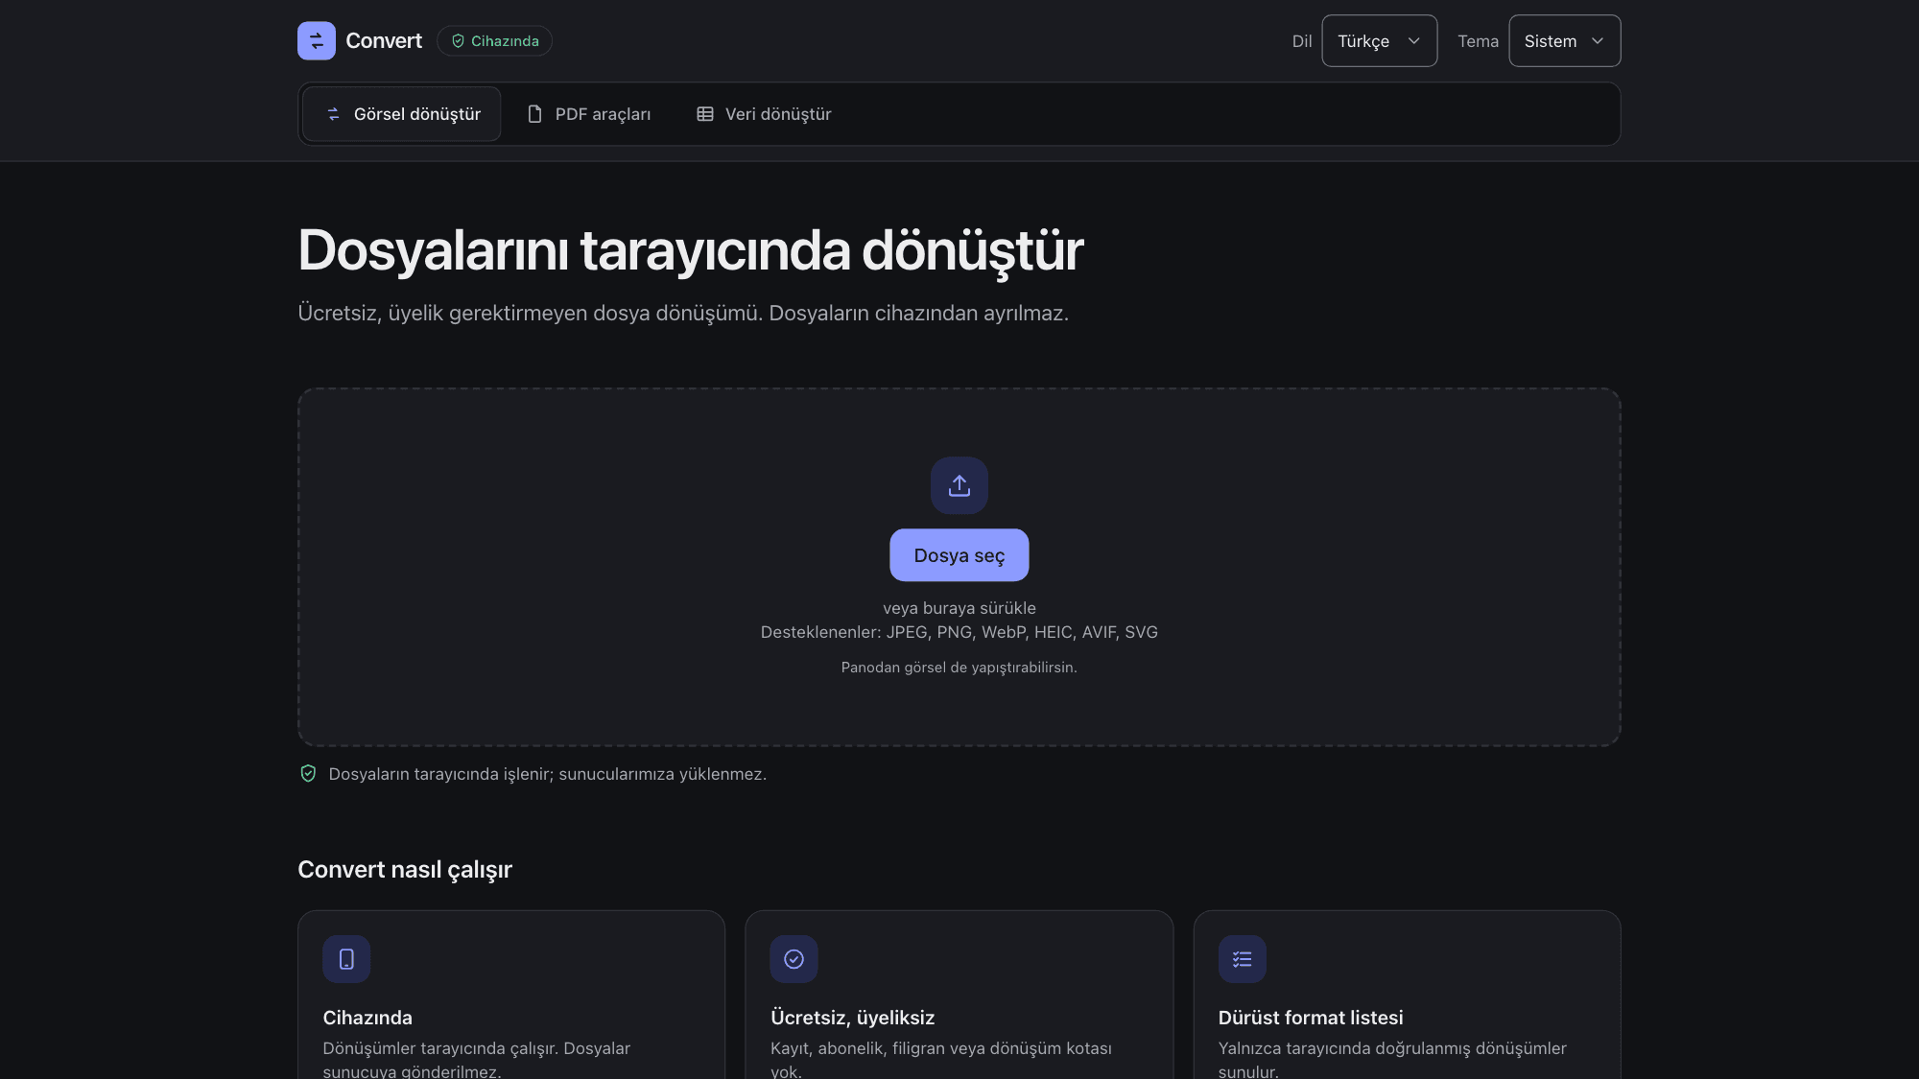The width and height of the screenshot is (1919, 1079).
Task: Click the upload arrow icon in drop zone
Action: (x=959, y=485)
